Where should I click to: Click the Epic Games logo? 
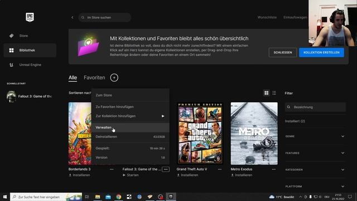(30, 17)
